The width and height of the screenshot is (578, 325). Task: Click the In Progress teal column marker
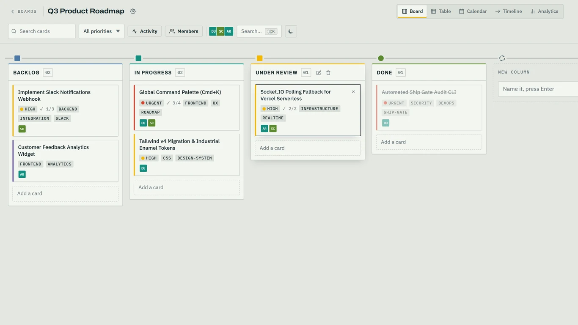pos(138,58)
